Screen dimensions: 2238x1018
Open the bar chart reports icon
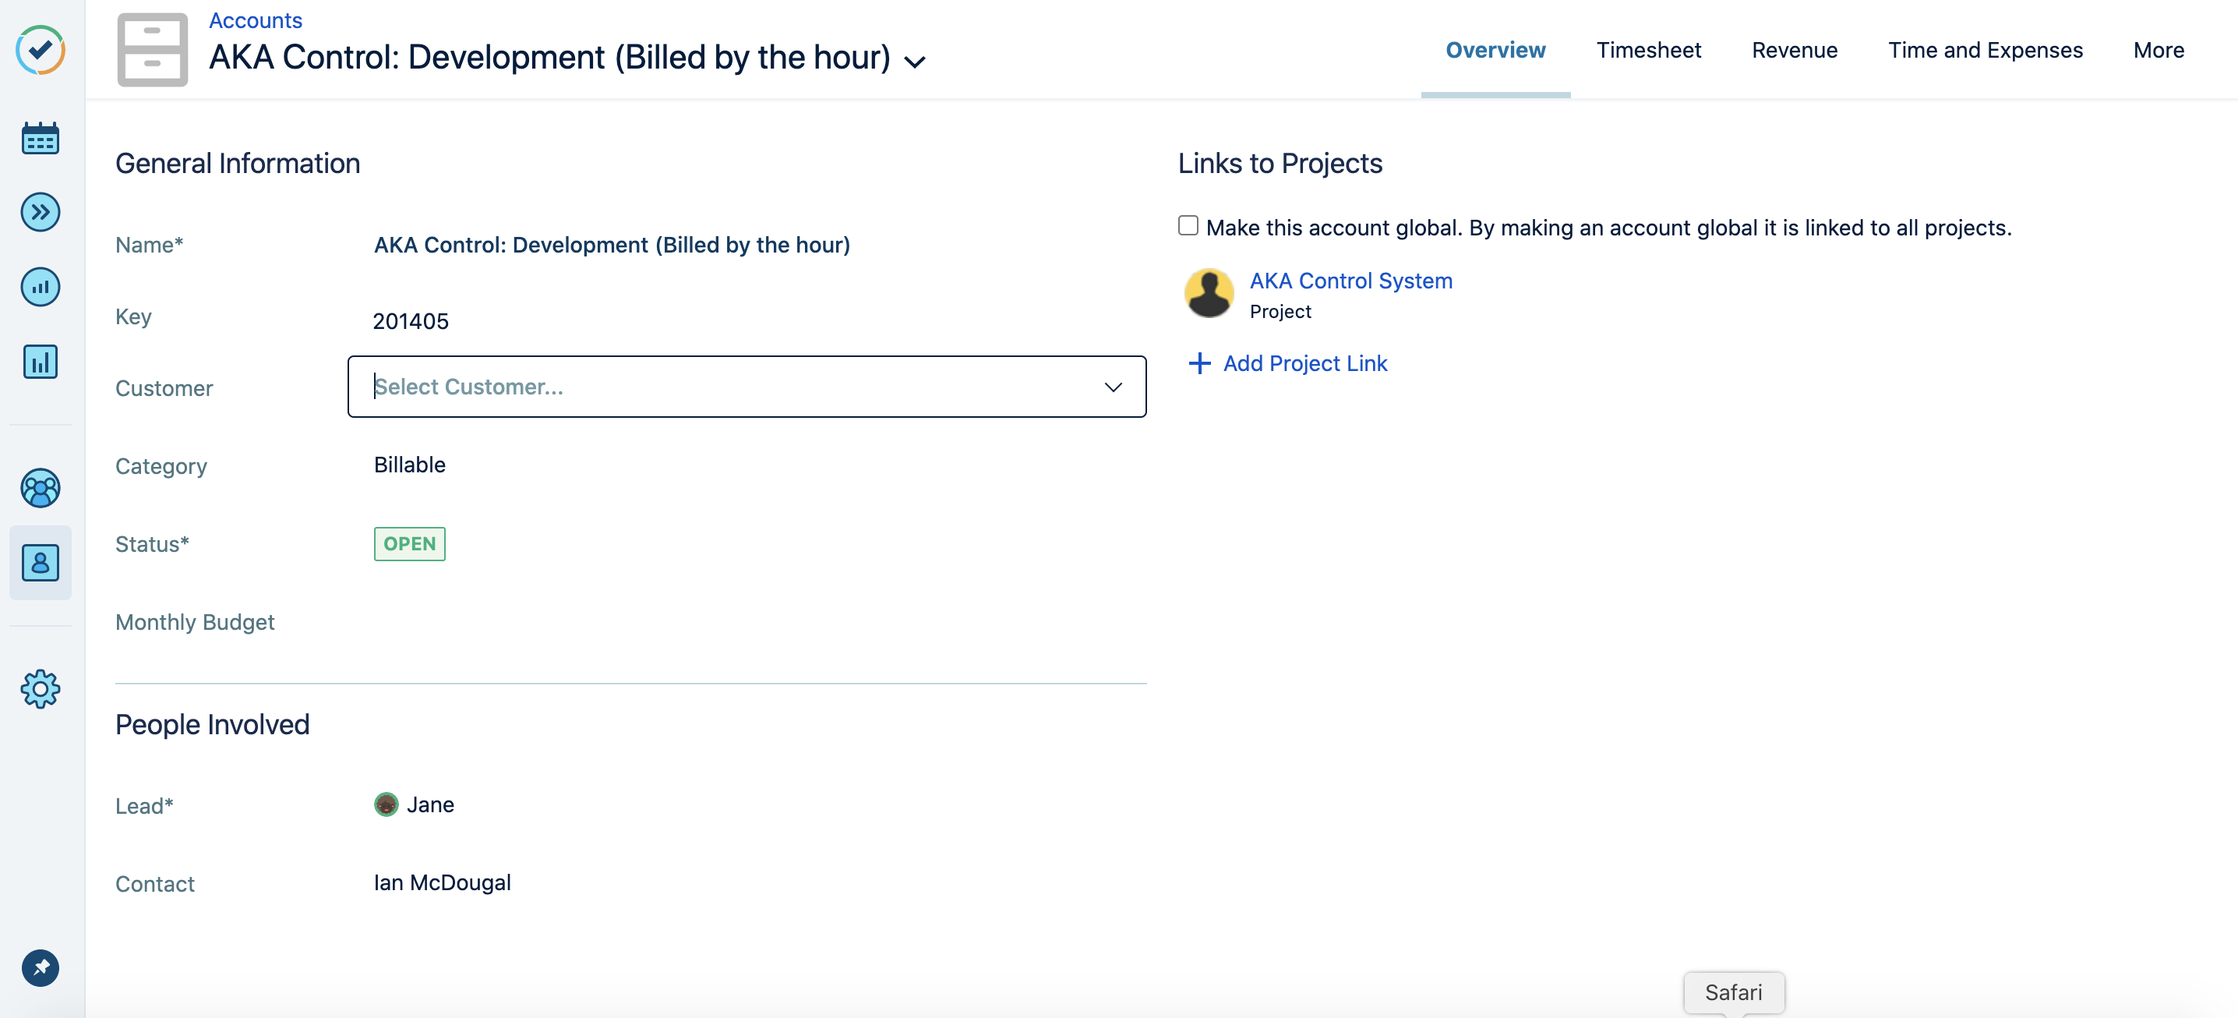point(40,362)
